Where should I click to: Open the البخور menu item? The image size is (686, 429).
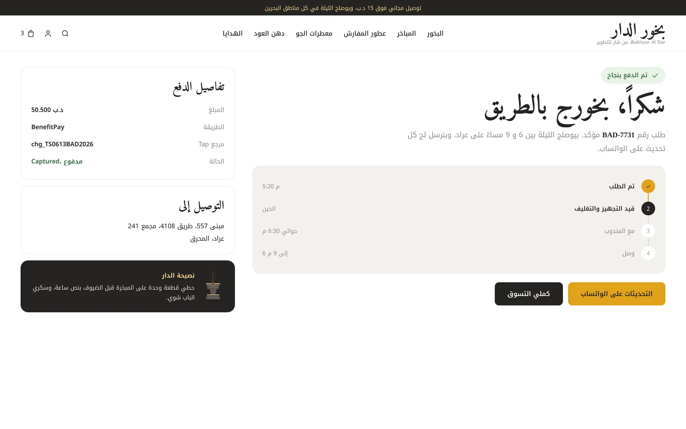435,33
